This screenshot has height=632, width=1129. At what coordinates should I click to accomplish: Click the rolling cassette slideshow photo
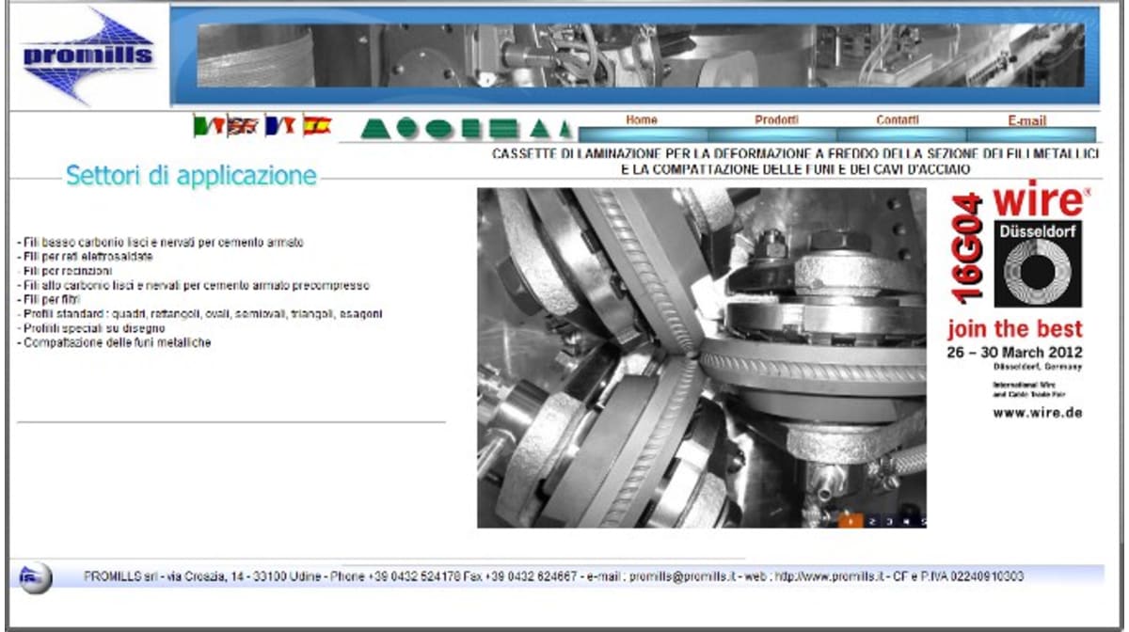[x=702, y=357]
